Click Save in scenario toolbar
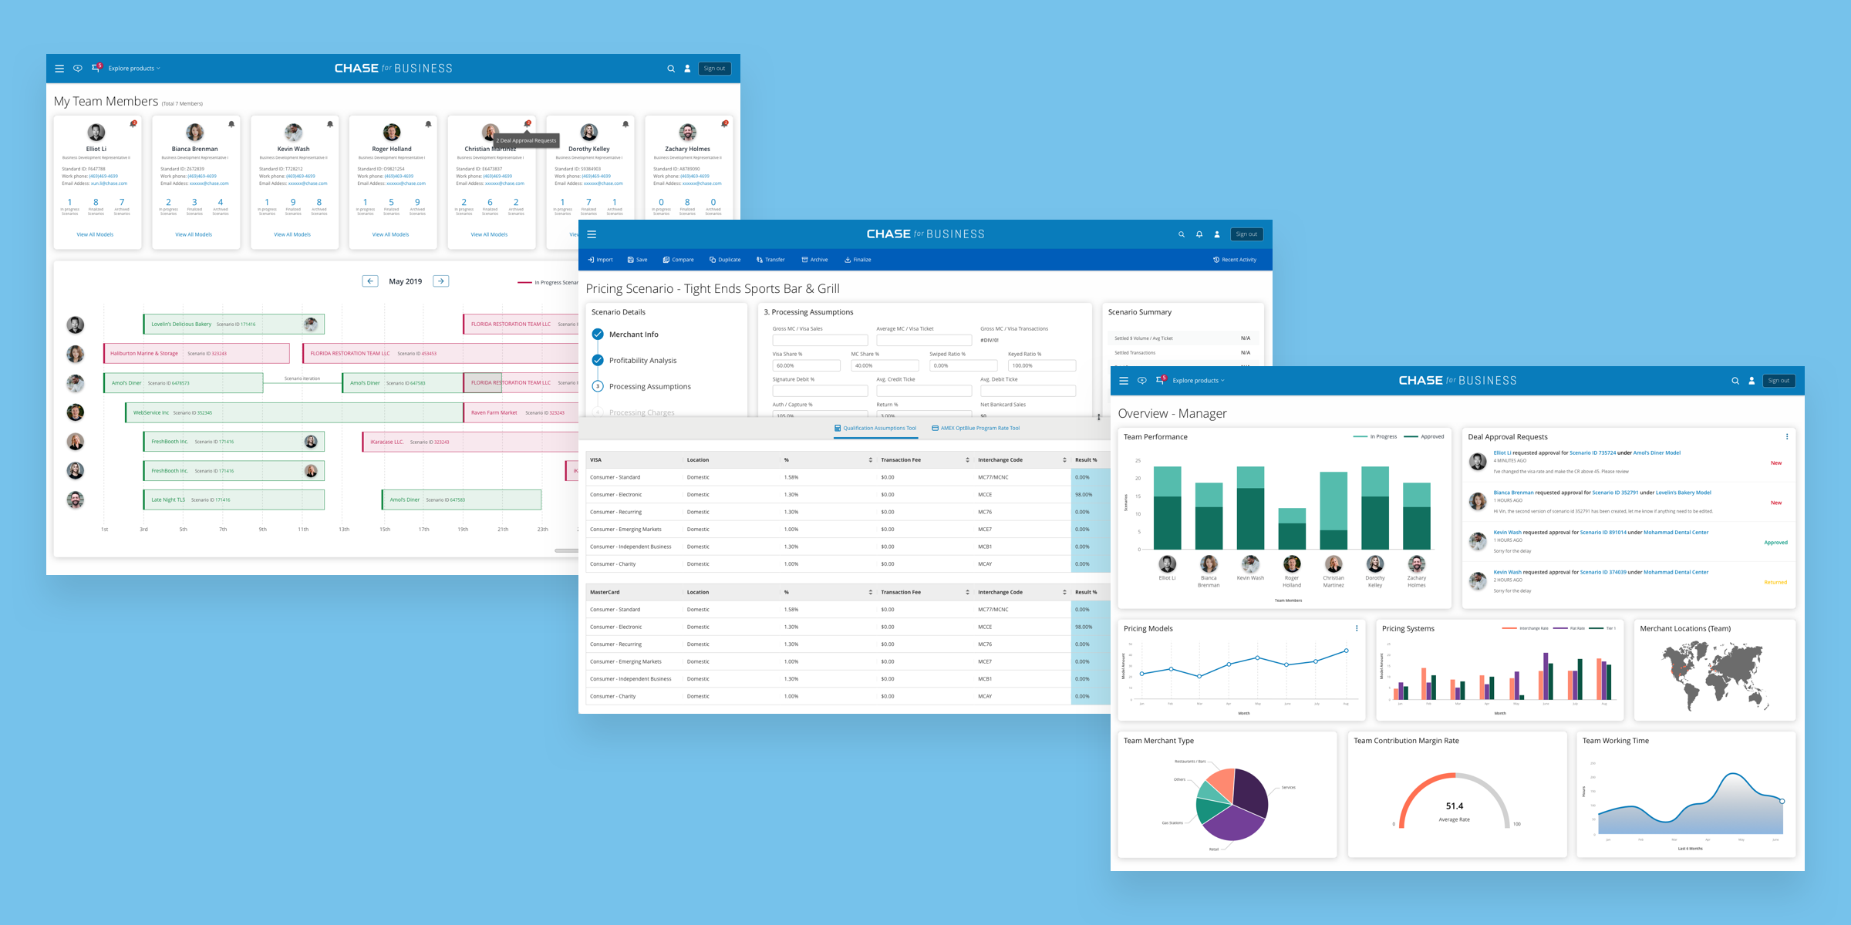Image resolution: width=1851 pixels, height=925 pixels. coord(637,260)
